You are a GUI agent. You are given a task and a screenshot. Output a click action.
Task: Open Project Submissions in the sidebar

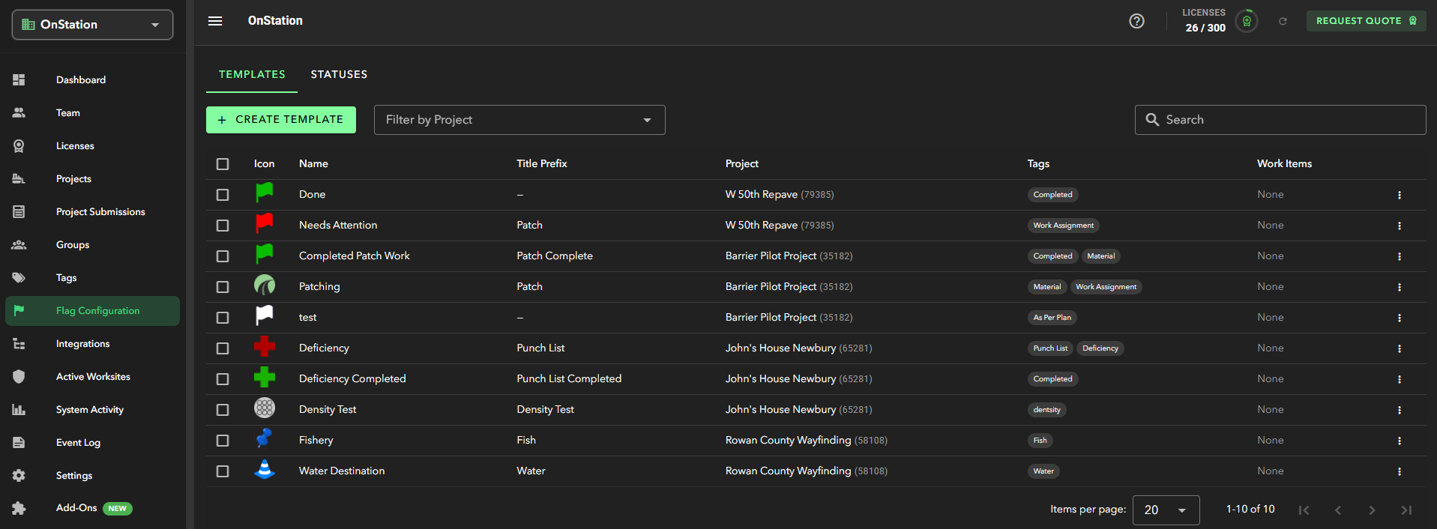point(92,211)
